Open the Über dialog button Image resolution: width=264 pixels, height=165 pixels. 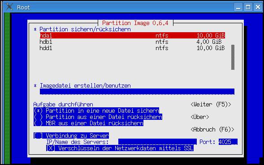pos(200,117)
